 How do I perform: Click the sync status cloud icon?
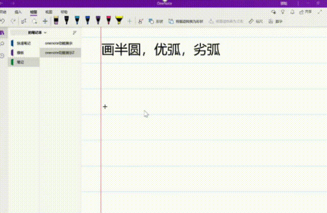click(x=273, y=12)
